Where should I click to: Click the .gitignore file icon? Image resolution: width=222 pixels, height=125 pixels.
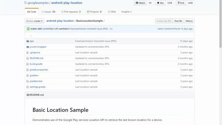(x=28, y=52)
